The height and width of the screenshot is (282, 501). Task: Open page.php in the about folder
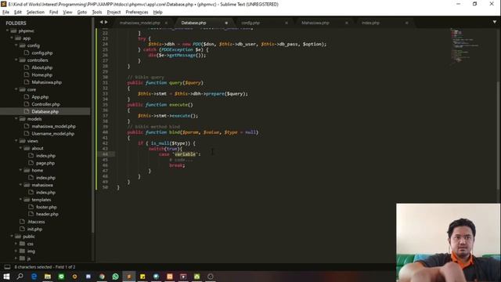[x=45, y=163]
